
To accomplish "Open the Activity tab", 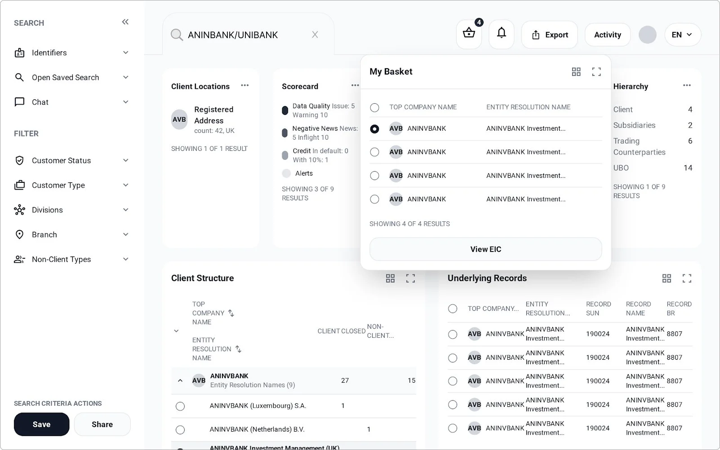I will 607,35.
